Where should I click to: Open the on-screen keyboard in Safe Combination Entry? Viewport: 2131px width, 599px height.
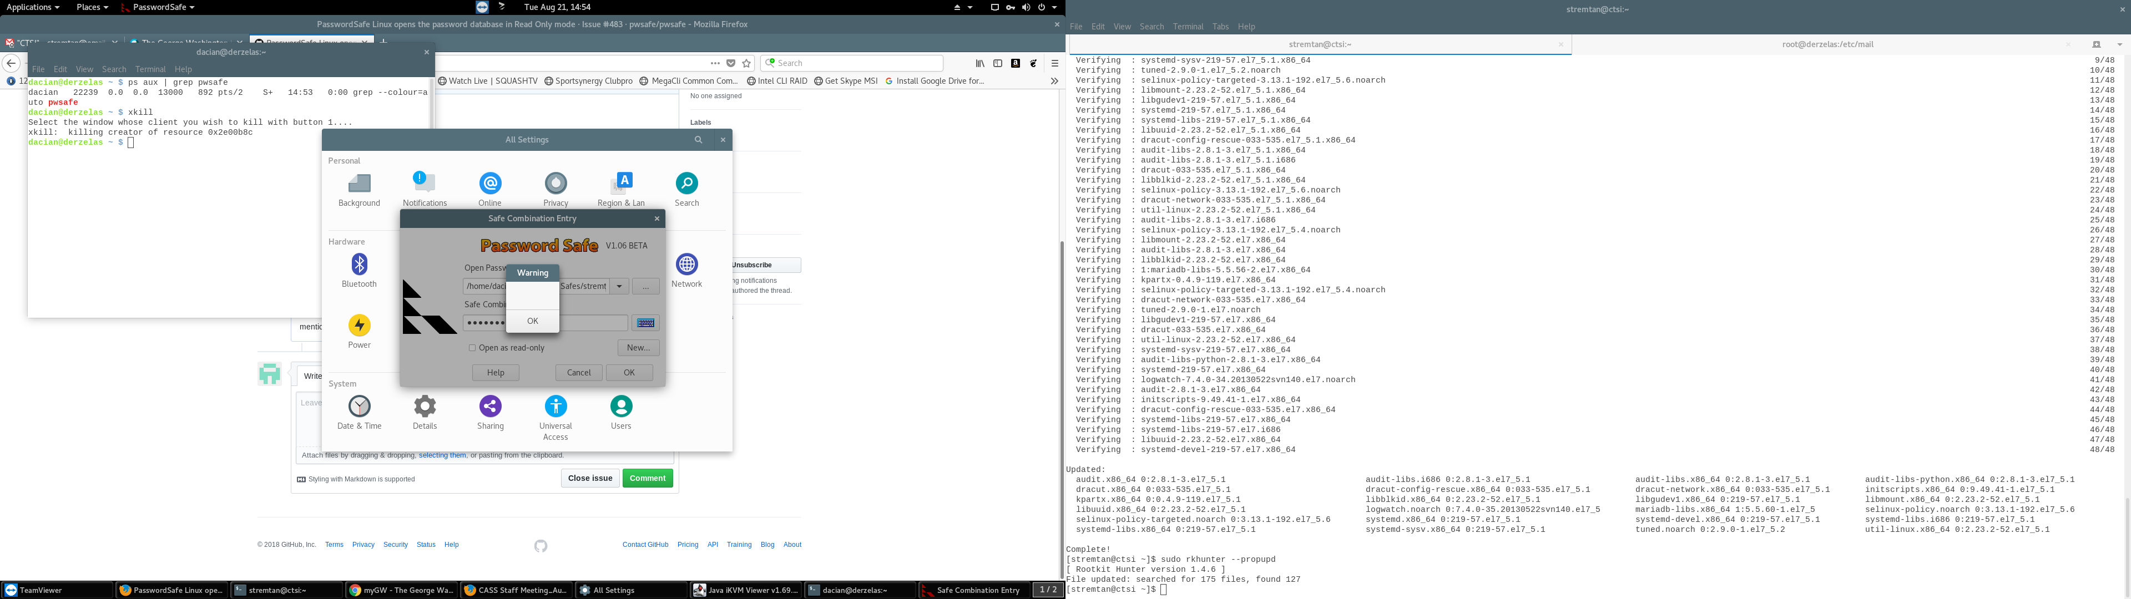pyautogui.click(x=645, y=322)
